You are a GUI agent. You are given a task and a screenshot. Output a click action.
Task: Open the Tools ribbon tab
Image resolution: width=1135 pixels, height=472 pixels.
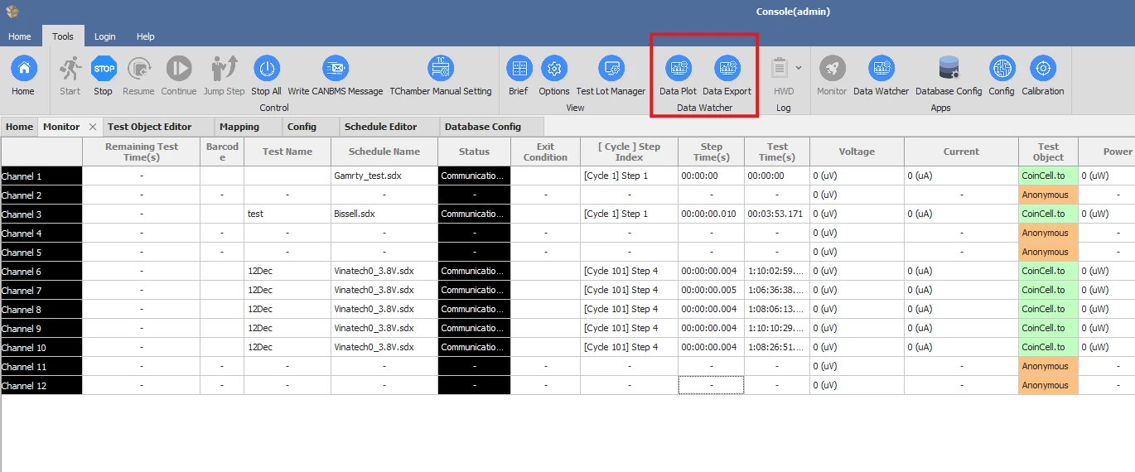point(63,36)
